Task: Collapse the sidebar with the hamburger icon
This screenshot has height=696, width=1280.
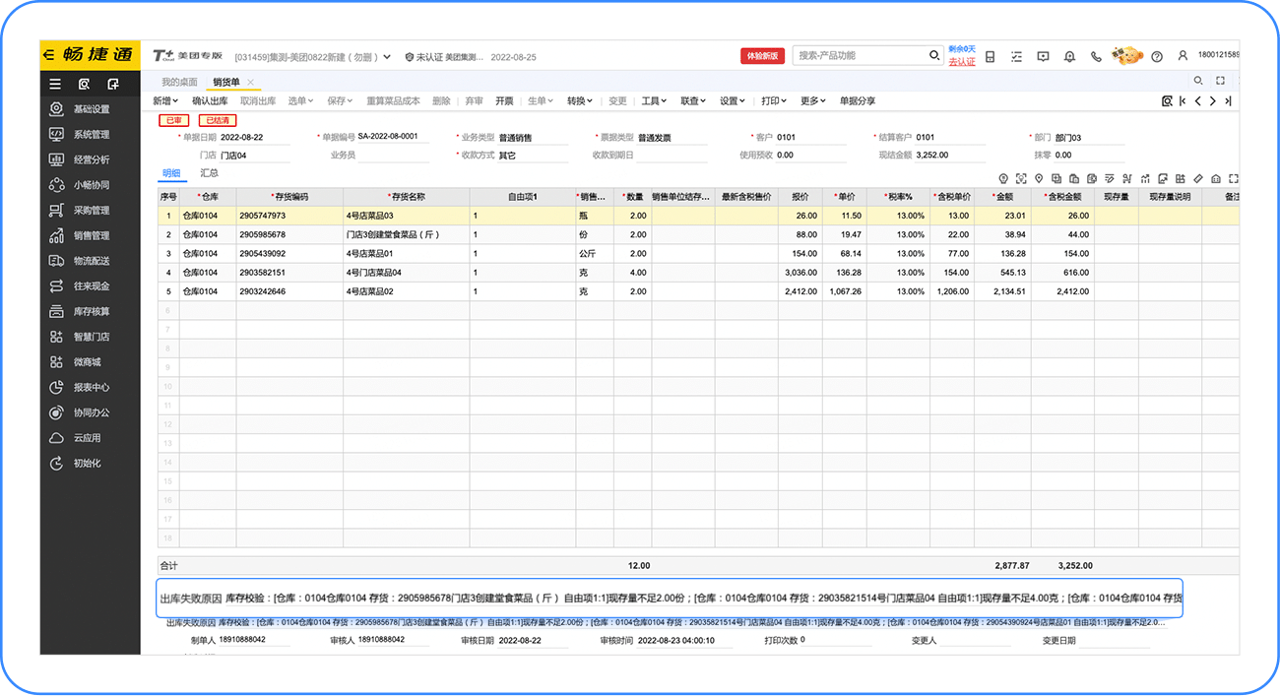Action: (55, 84)
